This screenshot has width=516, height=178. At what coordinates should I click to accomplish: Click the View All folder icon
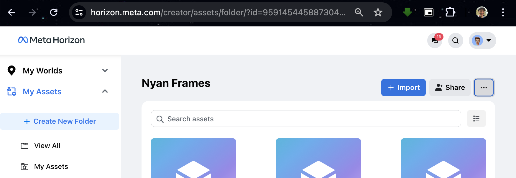coord(25,146)
